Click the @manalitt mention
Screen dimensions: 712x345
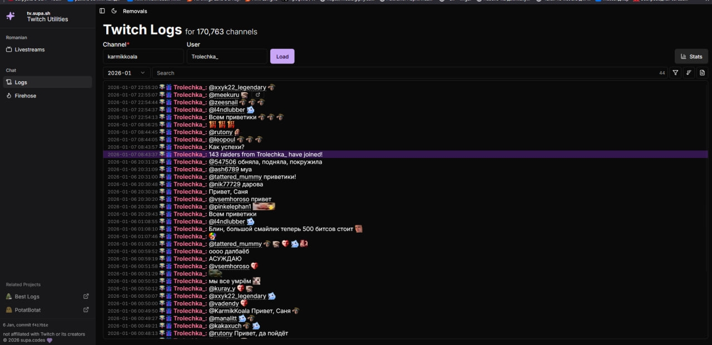223,318
